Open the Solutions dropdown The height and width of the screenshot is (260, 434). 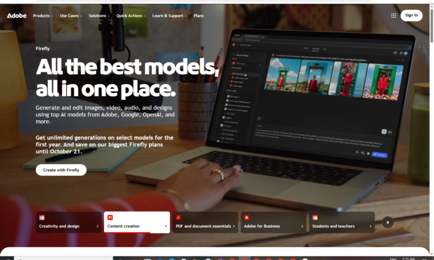click(x=99, y=15)
